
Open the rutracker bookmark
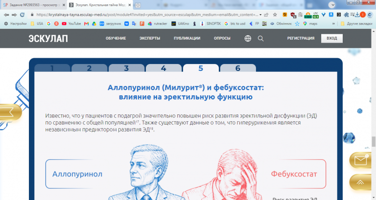pos(157,23)
